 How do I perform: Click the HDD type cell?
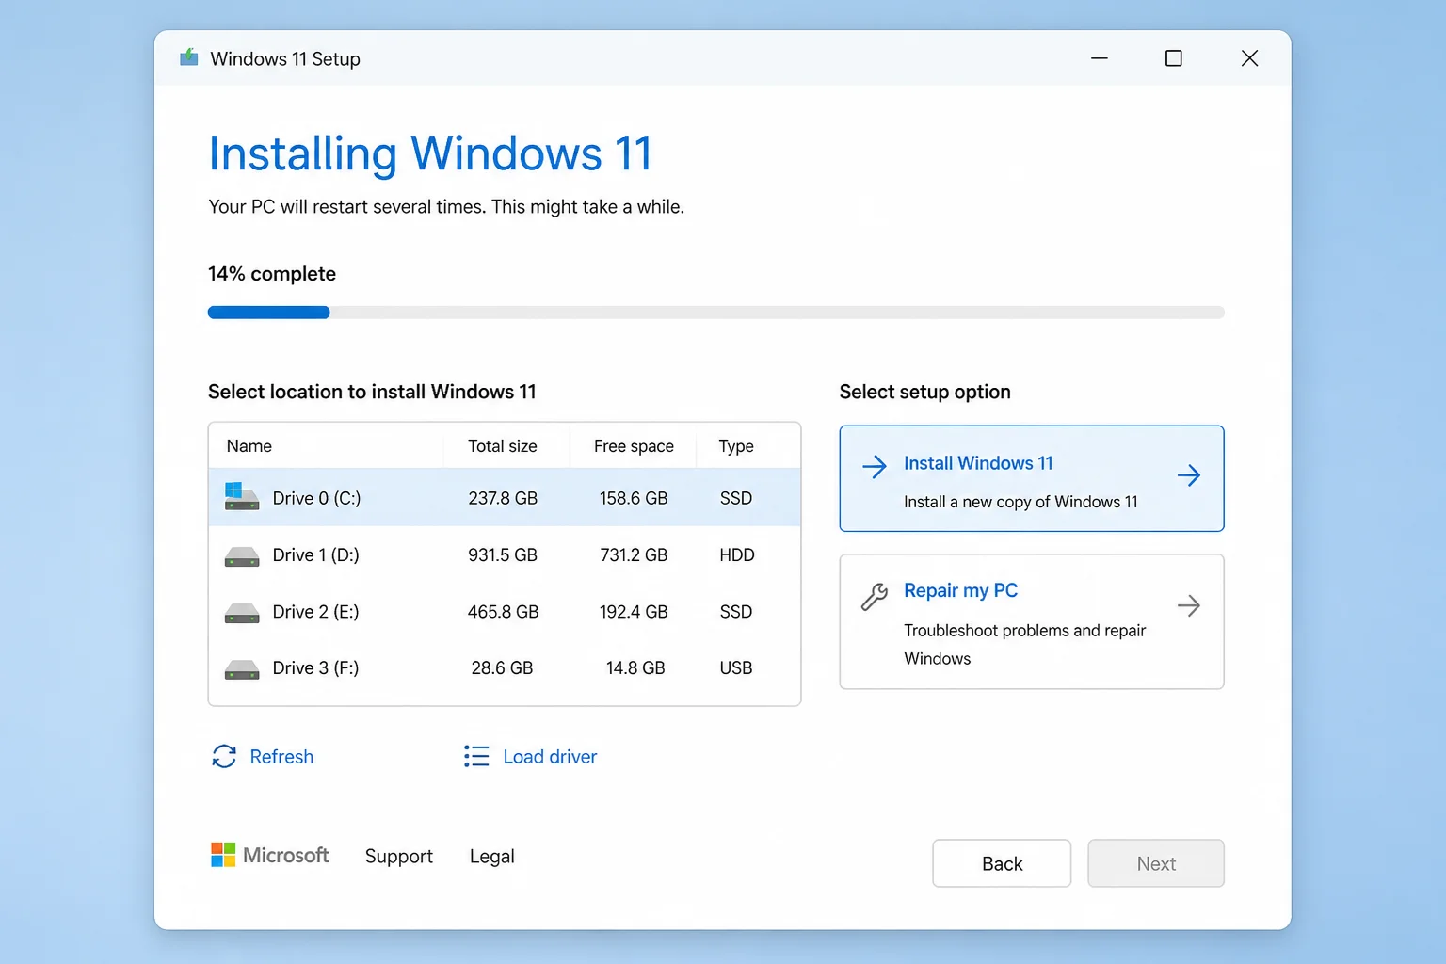[x=737, y=554]
